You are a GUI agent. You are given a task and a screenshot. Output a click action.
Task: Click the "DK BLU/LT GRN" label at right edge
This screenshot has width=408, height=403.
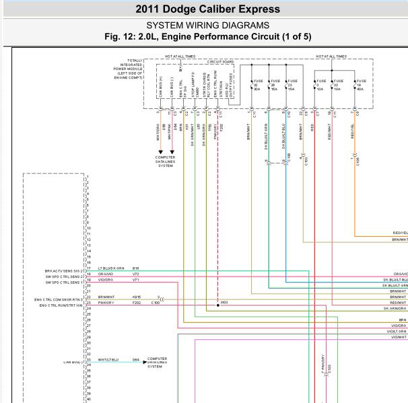[395, 285]
